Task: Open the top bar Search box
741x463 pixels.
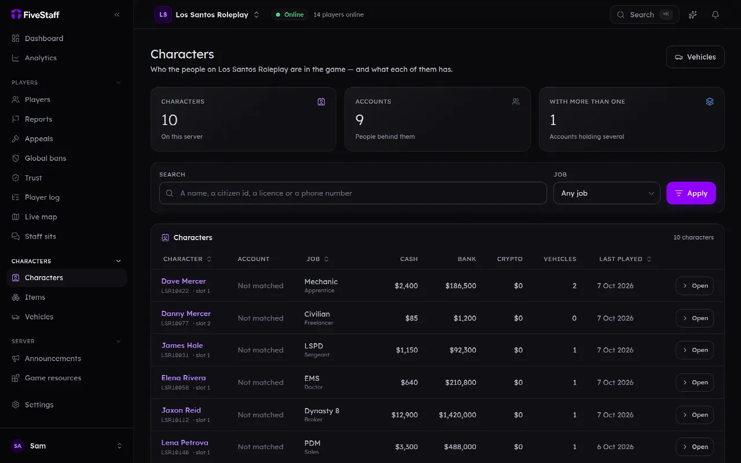Action: (644, 14)
